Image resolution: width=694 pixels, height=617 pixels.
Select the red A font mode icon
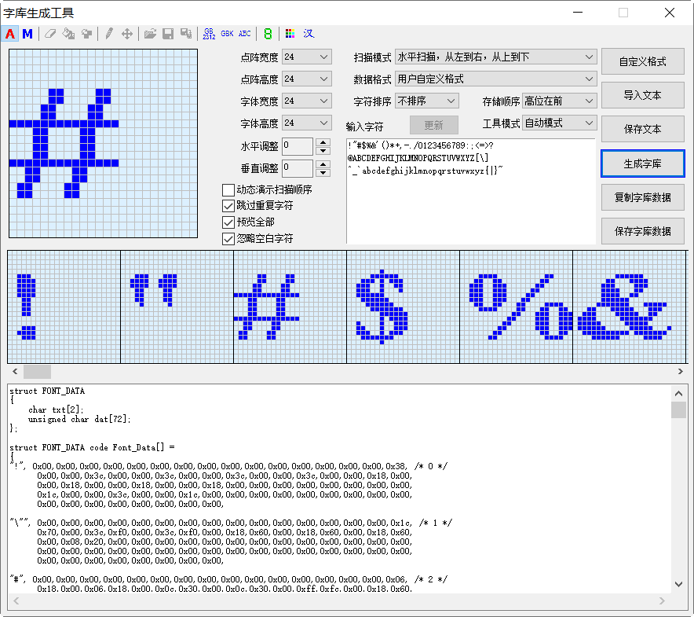click(10, 34)
